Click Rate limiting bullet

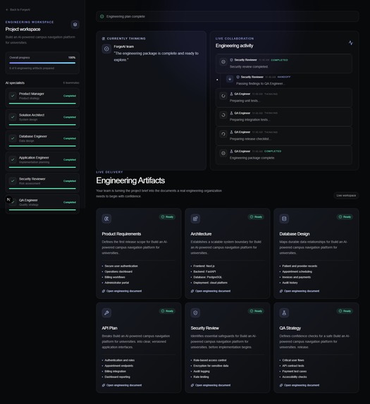(x=201, y=377)
